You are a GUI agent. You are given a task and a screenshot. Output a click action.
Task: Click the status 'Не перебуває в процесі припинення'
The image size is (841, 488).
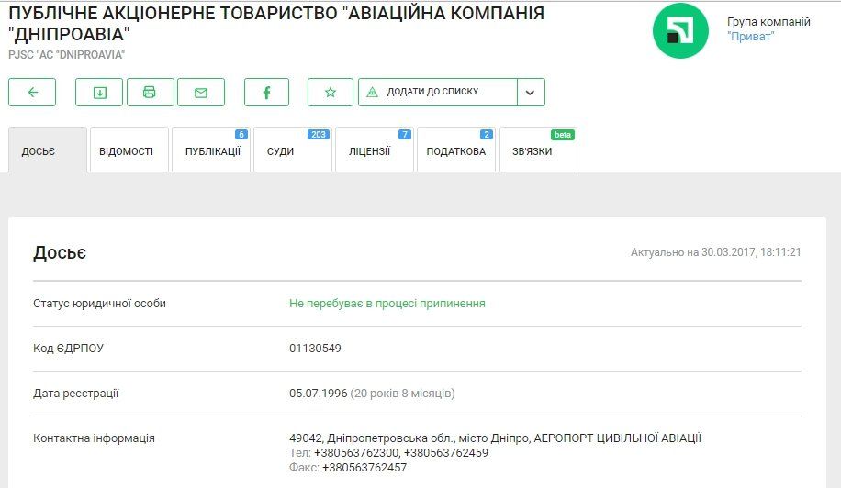tap(387, 304)
